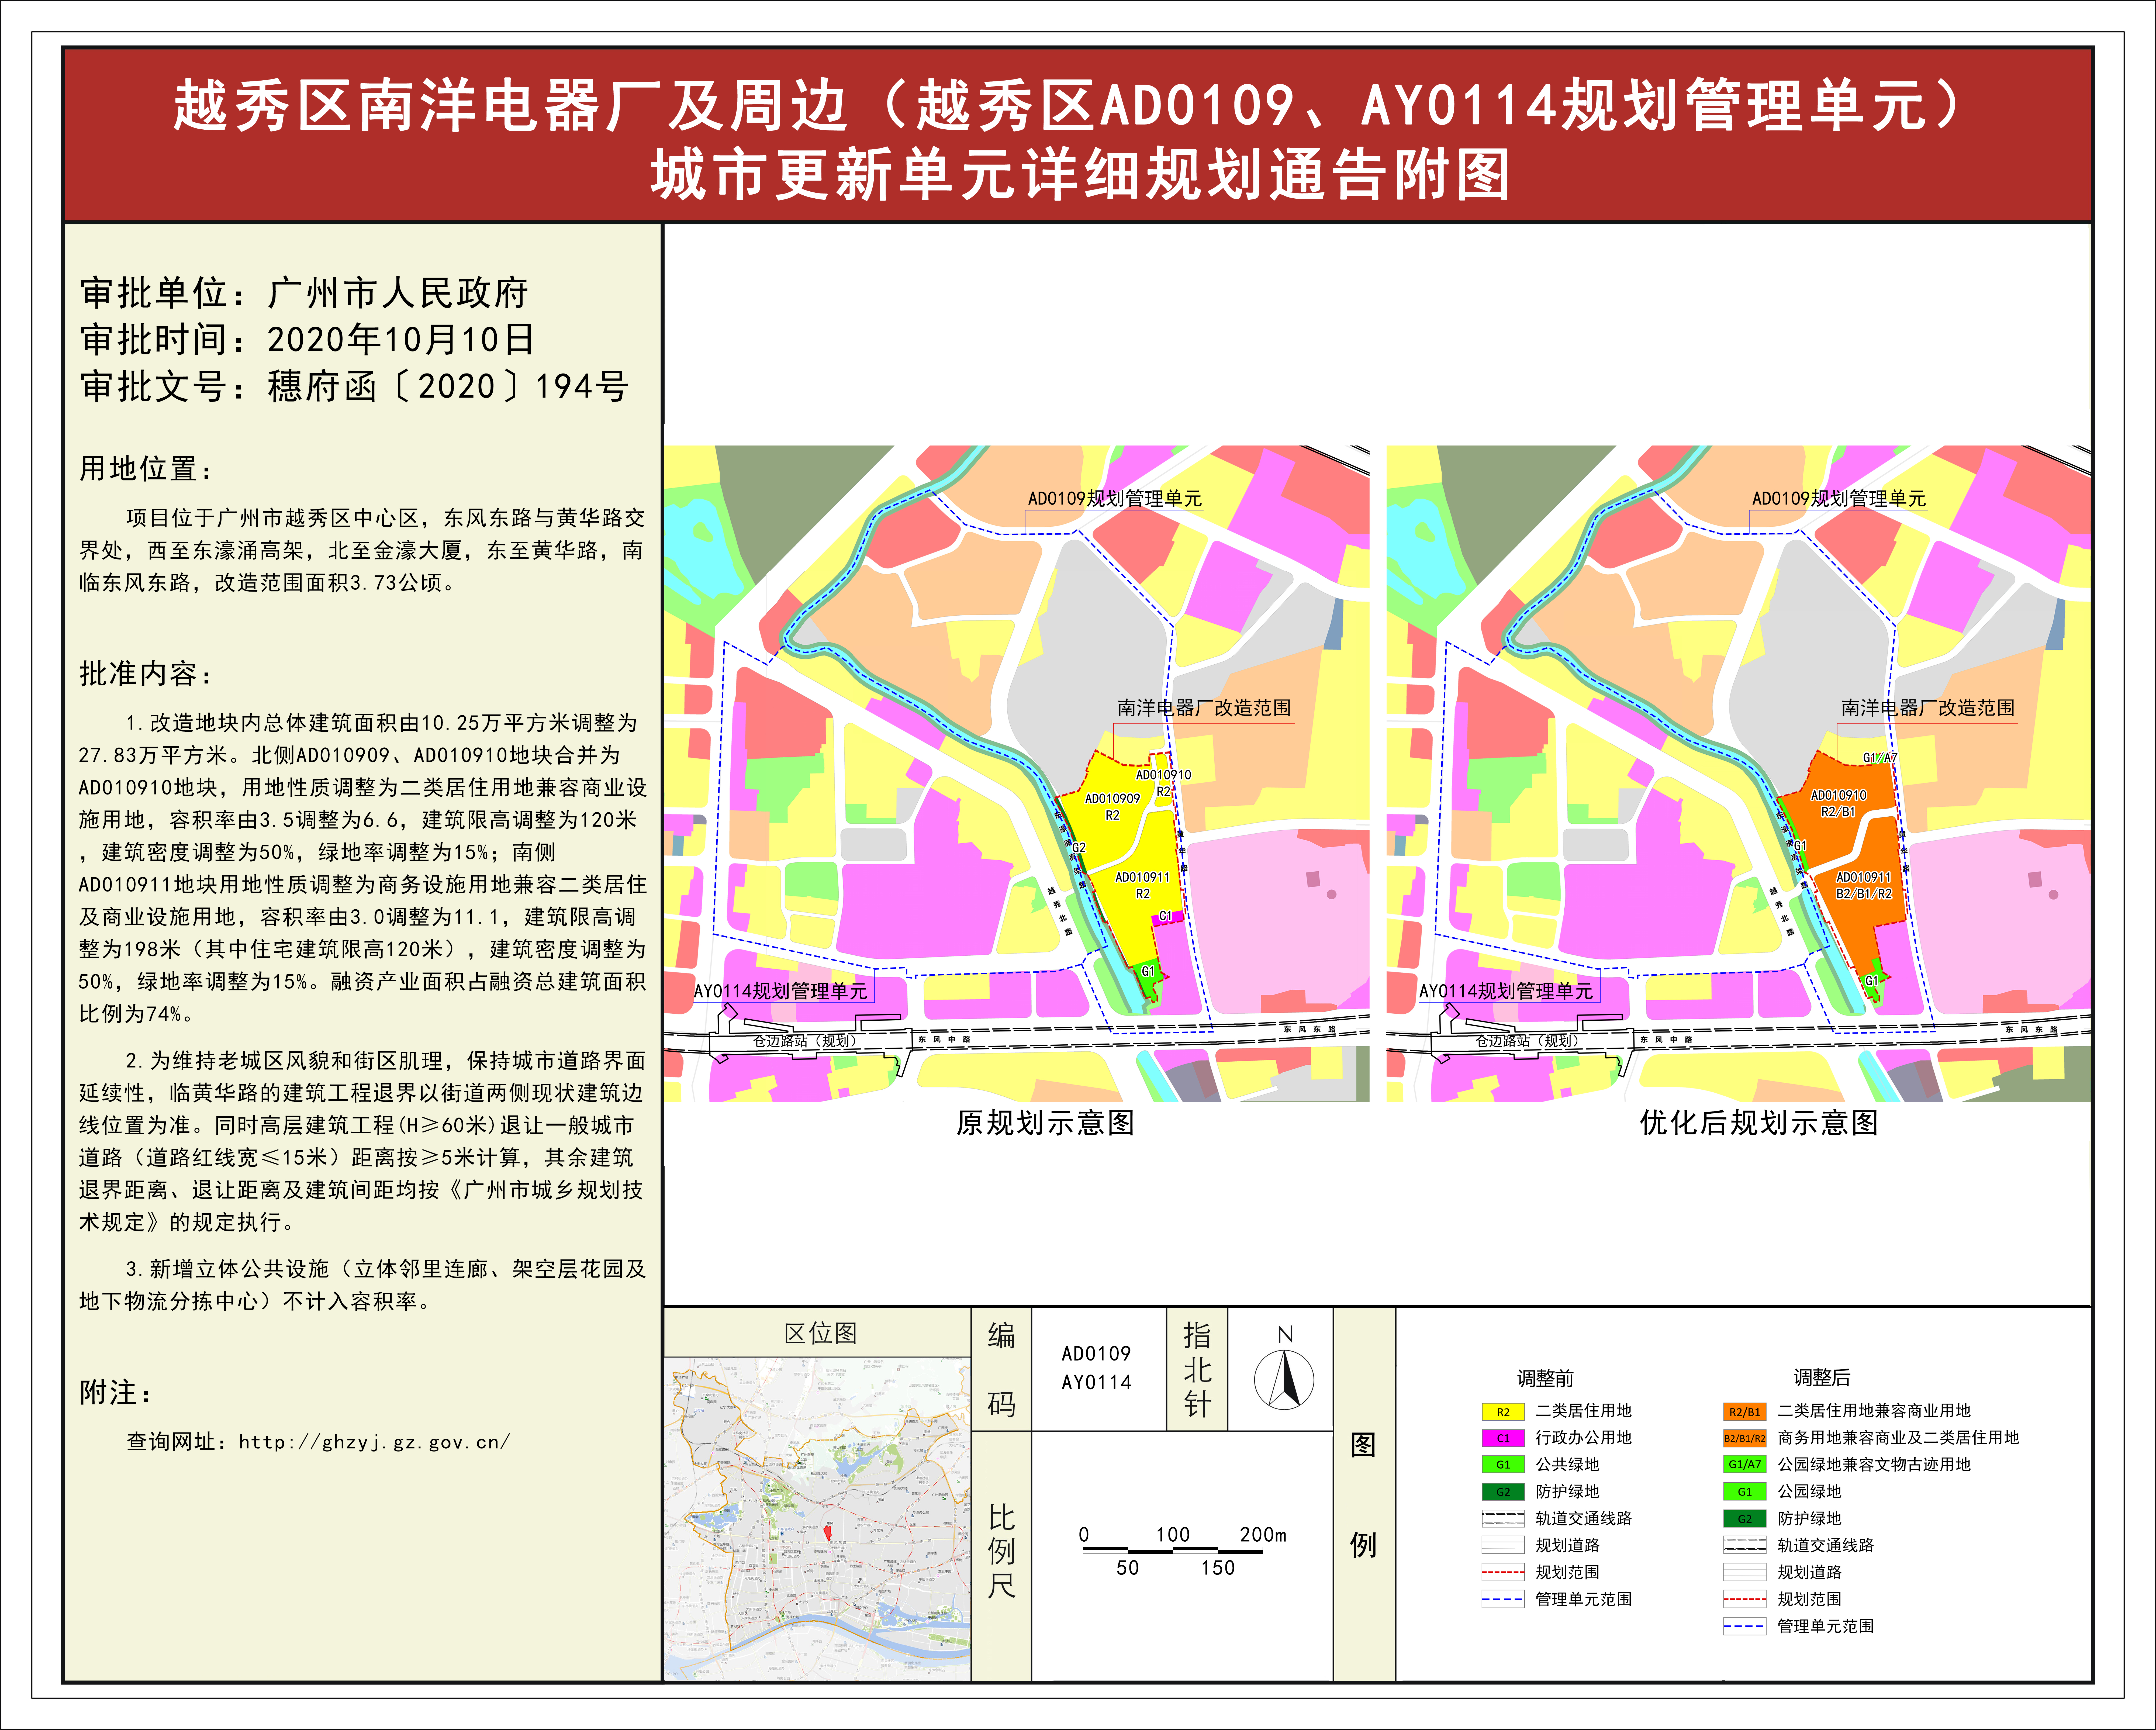
Task: Click the title line 城市更新单元详细规划通告附图
Action: tap(1080, 175)
